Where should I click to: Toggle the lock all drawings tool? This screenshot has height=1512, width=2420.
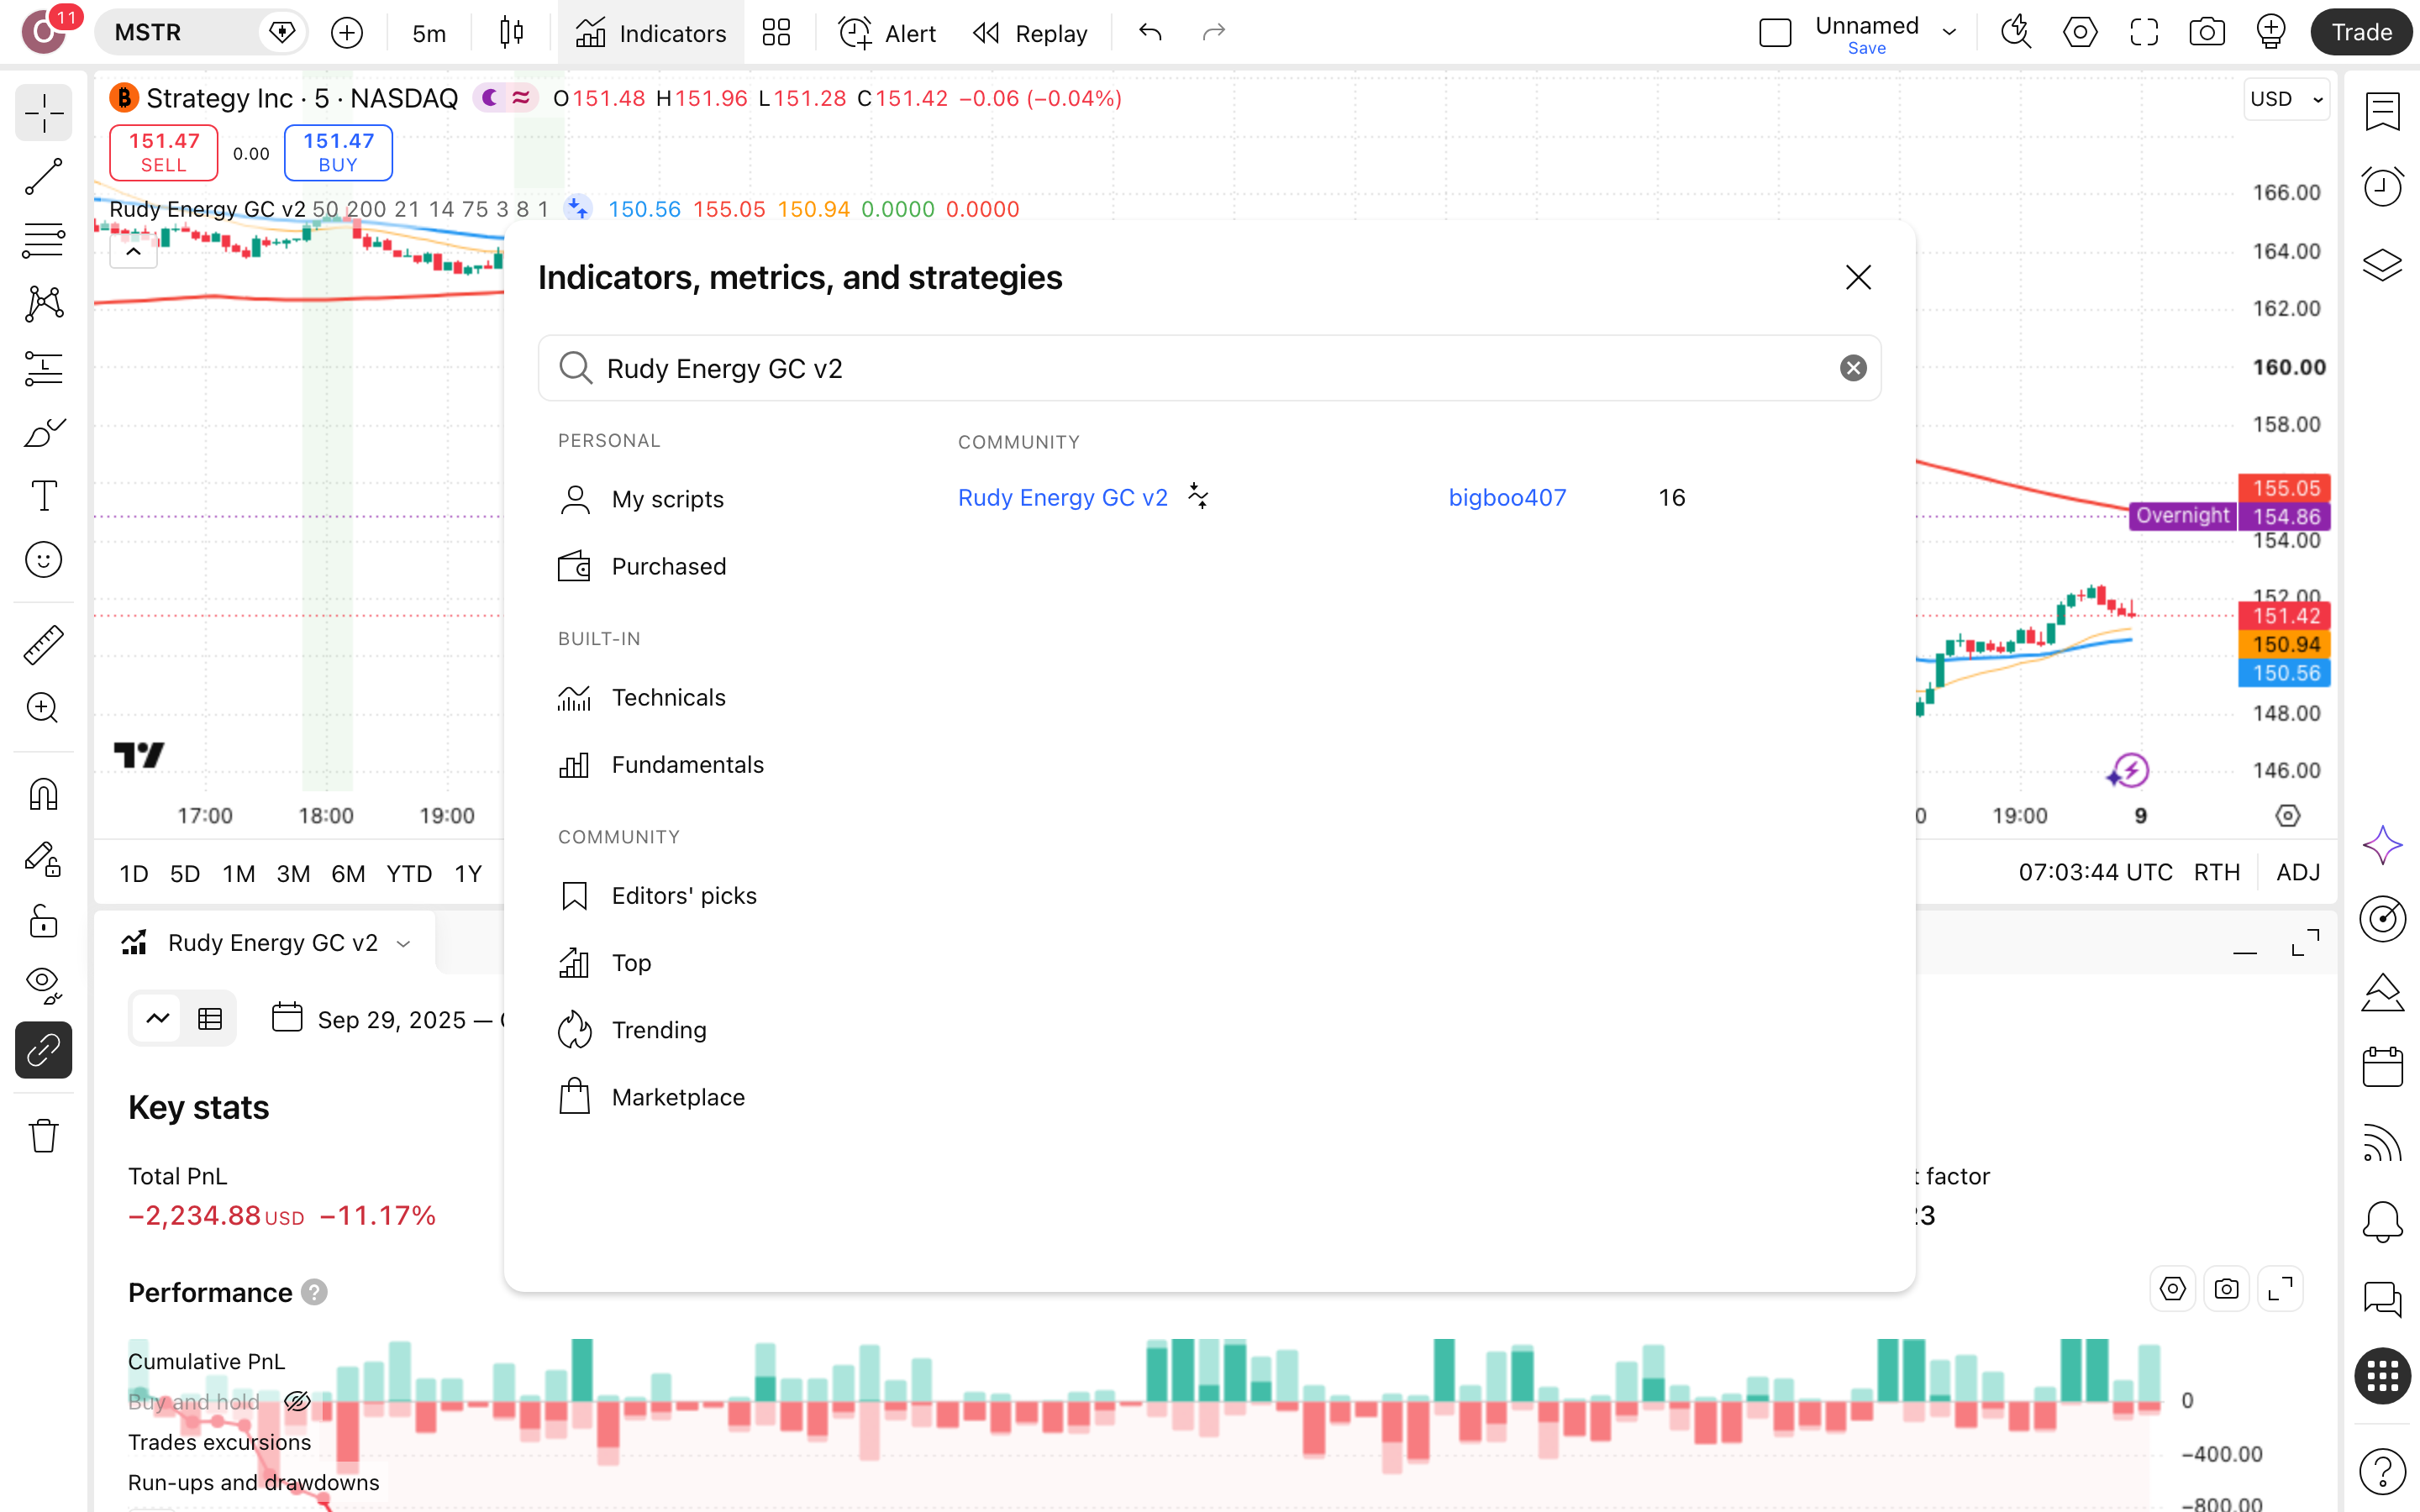coord(43,922)
